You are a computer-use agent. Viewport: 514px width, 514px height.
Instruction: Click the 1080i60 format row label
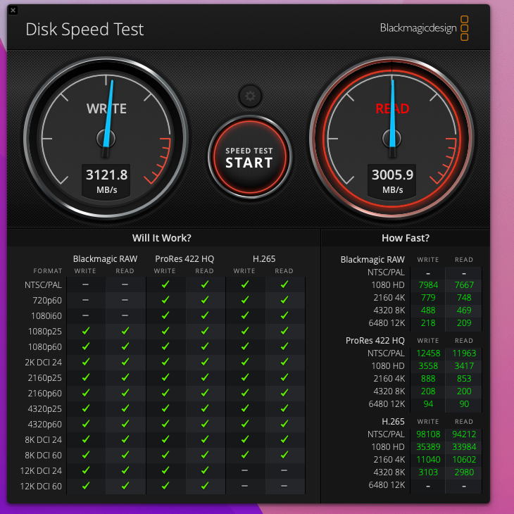coord(46,315)
